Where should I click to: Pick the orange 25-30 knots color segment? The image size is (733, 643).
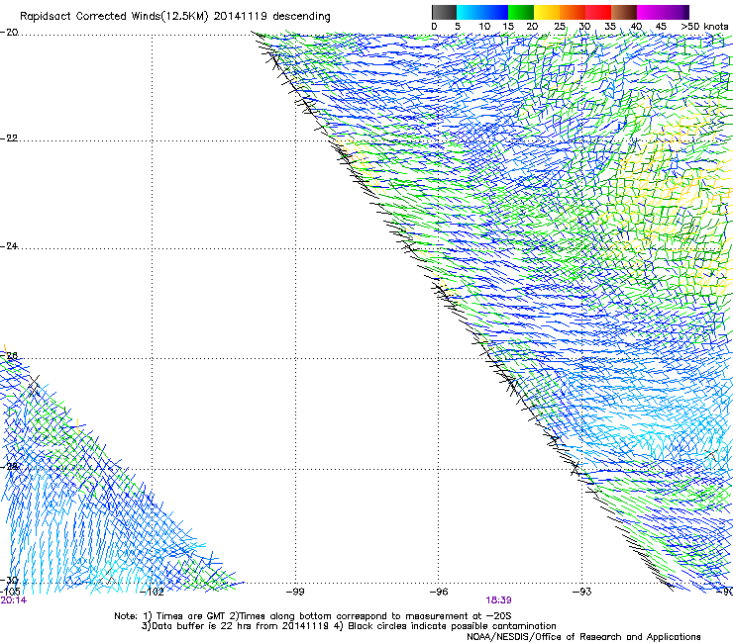click(x=573, y=12)
